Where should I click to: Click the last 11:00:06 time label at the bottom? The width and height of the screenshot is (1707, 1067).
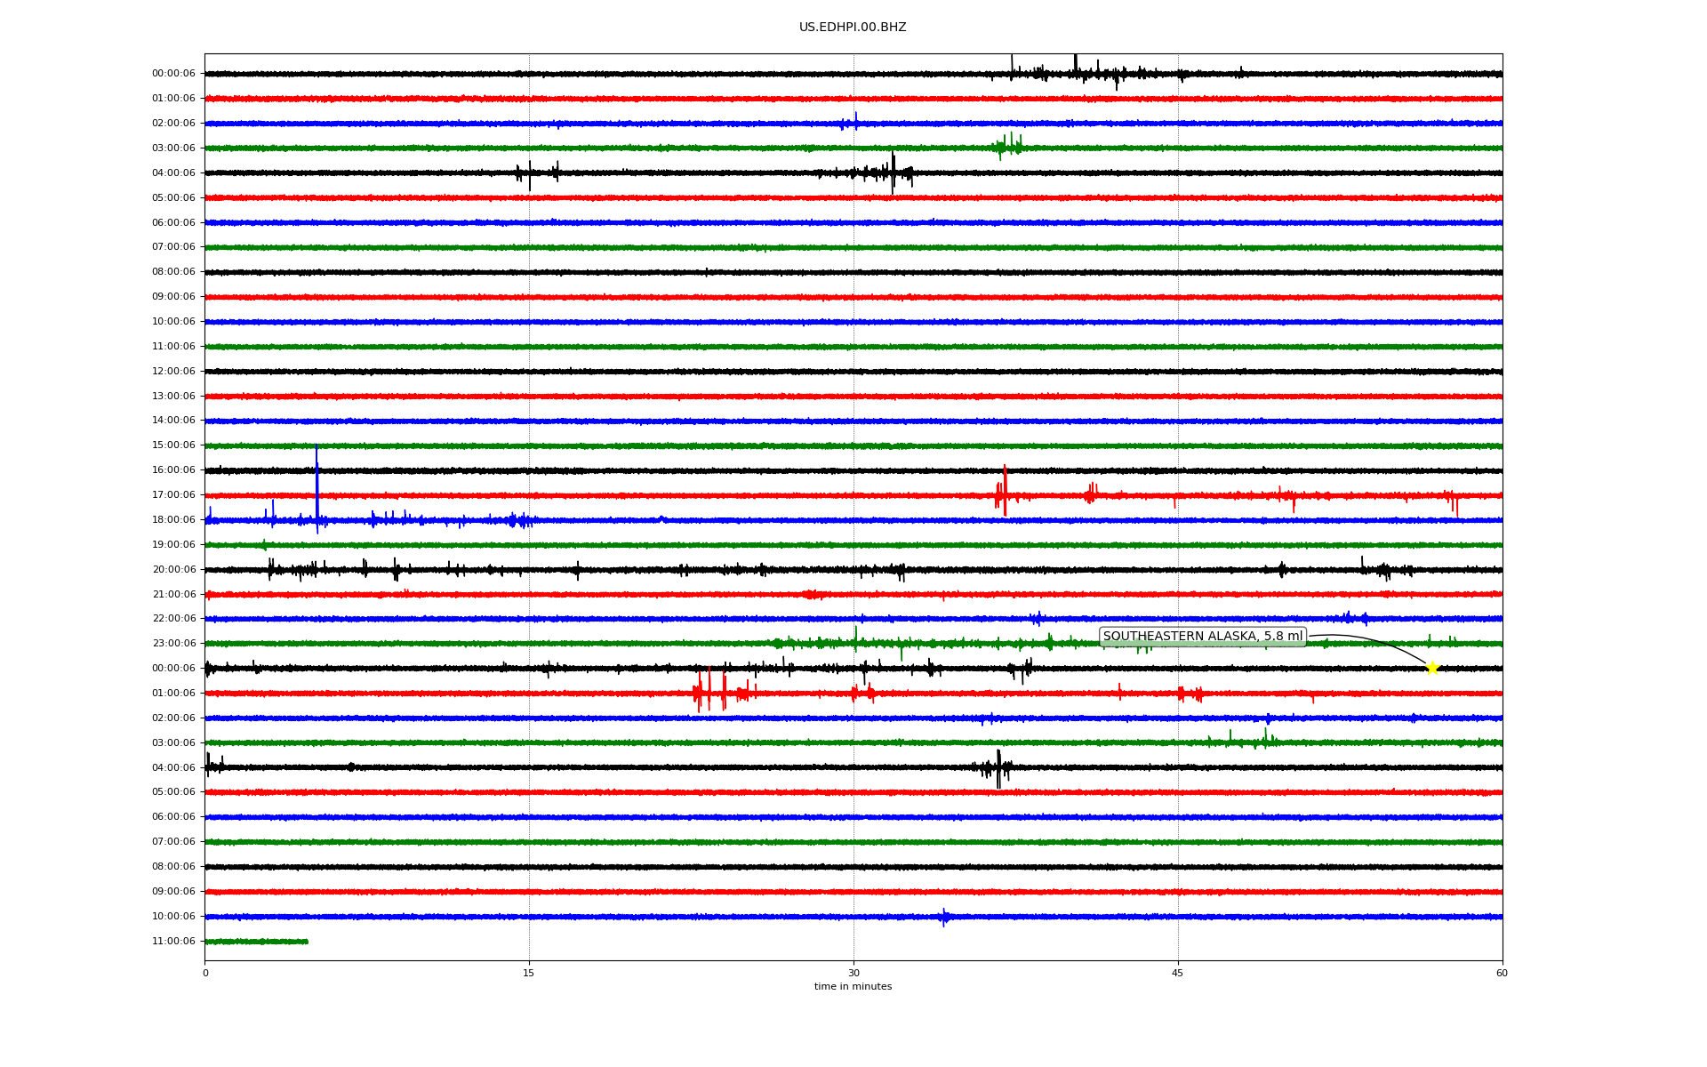[173, 942]
